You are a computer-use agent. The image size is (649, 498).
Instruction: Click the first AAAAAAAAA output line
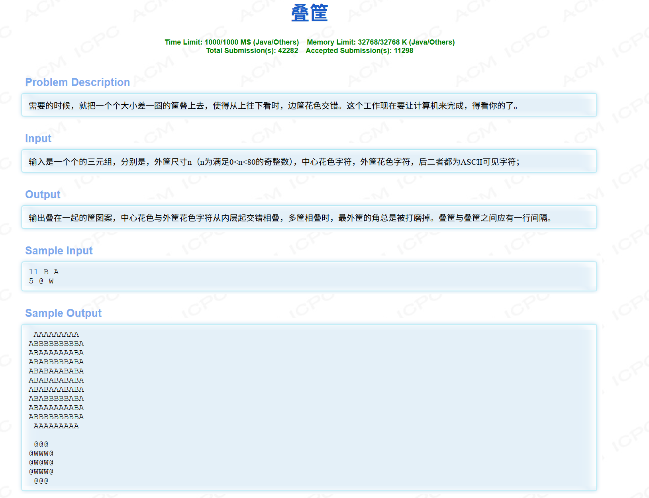point(56,334)
